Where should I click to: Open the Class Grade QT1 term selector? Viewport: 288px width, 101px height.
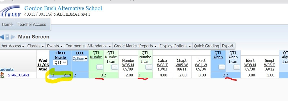[x=60, y=63]
